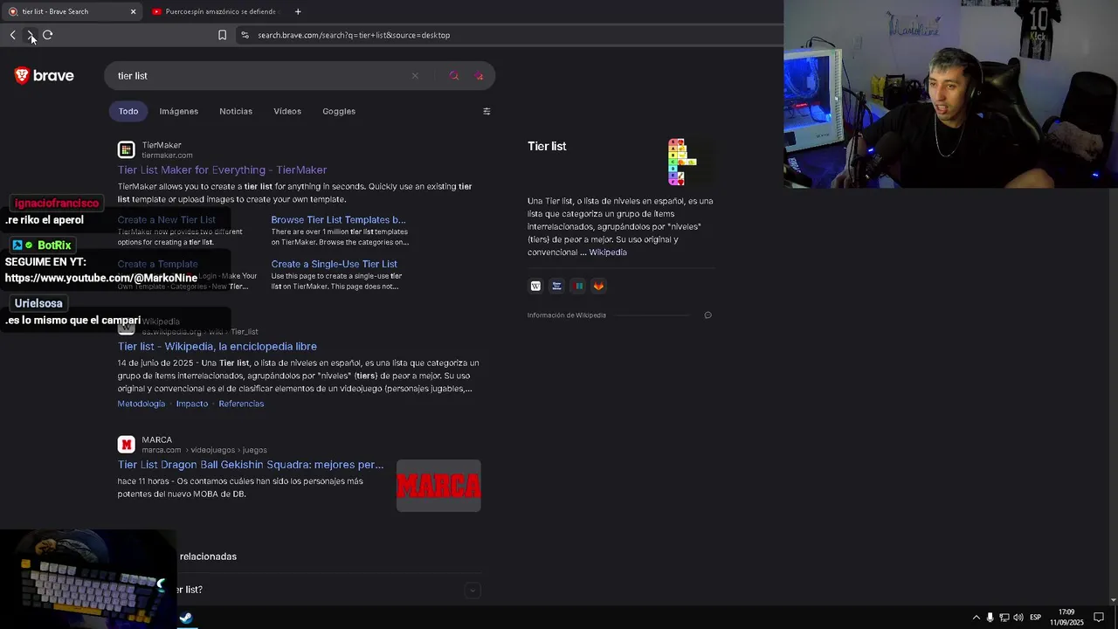This screenshot has height=629, width=1118.
Task: Open the 'Goggles' tab
Action: [339, 111]
